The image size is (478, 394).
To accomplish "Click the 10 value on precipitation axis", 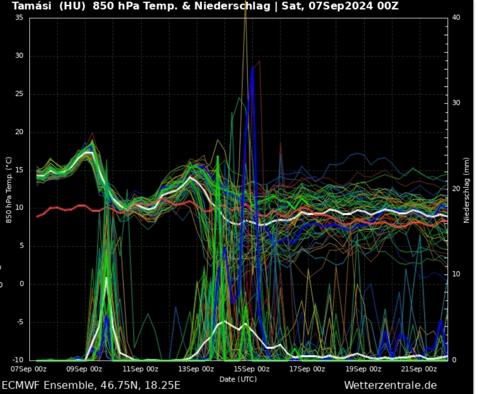I will click(x=456, y=274).
